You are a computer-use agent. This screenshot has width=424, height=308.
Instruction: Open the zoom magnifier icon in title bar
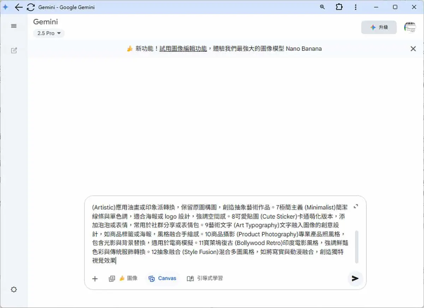(322, 7)
